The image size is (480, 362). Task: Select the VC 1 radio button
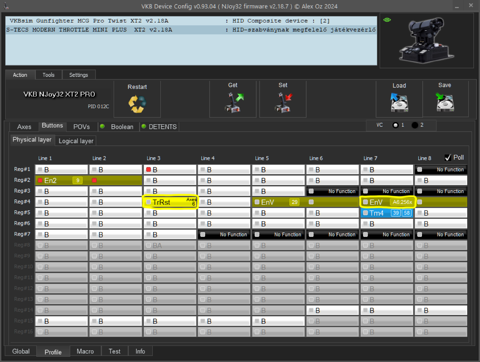click(395, 125)
